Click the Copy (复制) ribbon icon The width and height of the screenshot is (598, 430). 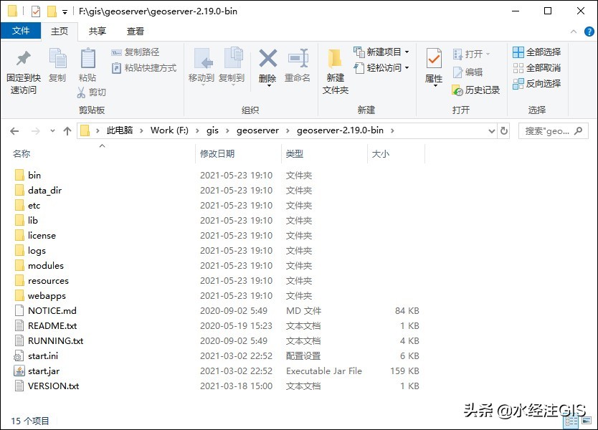[x=57, y=58]
